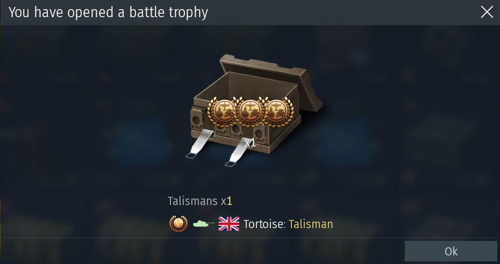Click the Tortoise vehicle name

[x=265, y=224]
